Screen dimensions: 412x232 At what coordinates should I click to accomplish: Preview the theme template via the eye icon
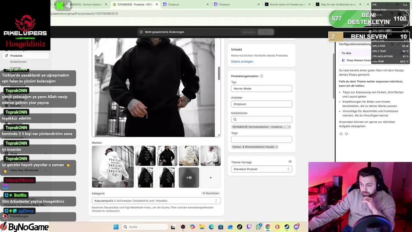click(290, 162)
